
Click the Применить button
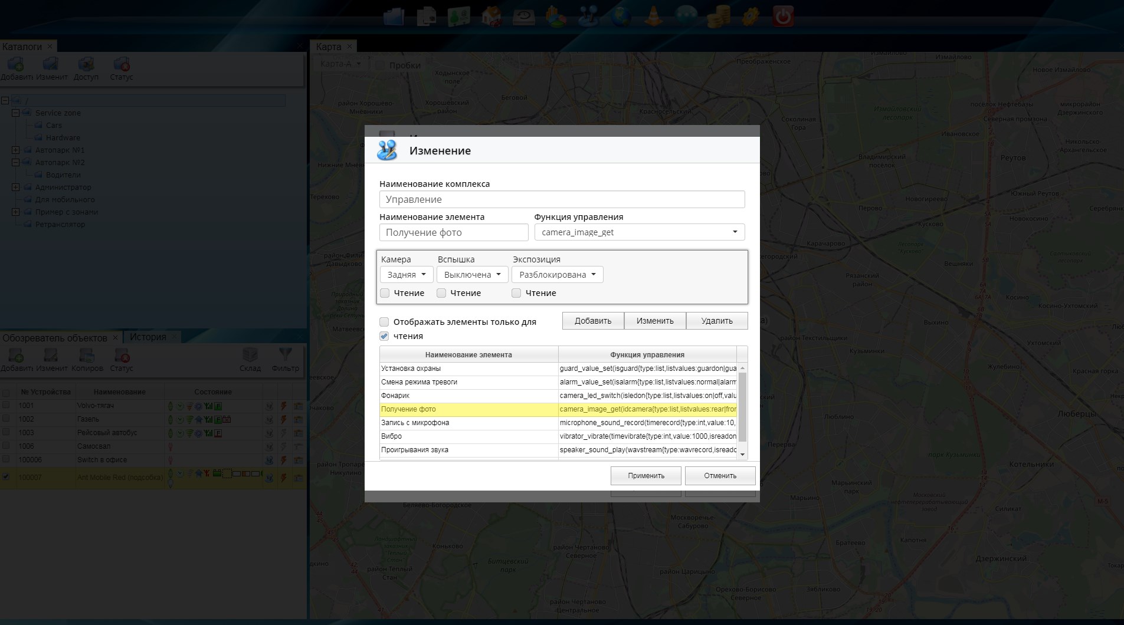click(645, 476)
